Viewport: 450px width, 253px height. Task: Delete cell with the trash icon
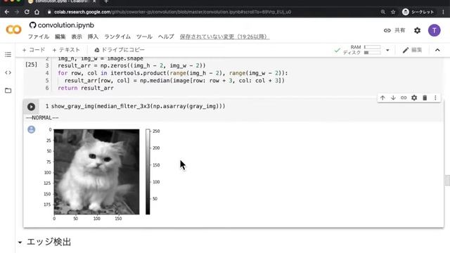(x=425, y=98)
